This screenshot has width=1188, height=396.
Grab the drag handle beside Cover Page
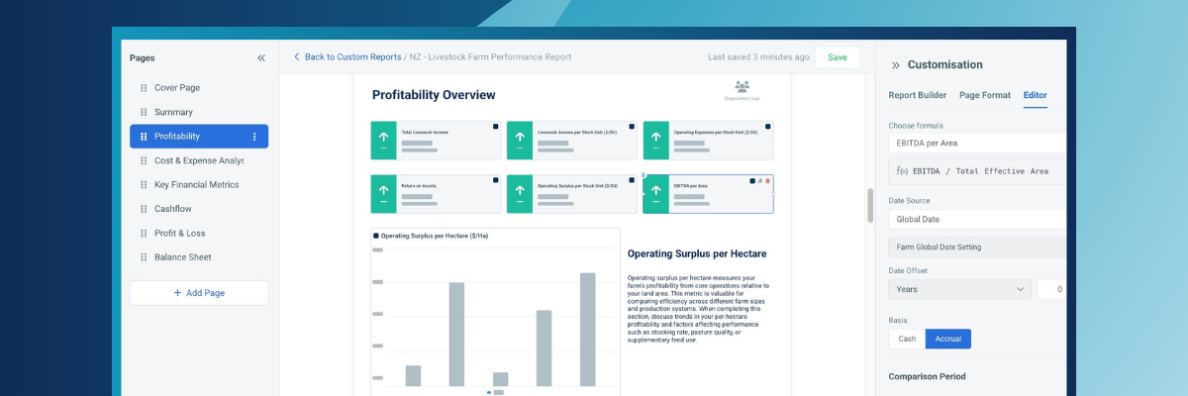pos(144,88)
